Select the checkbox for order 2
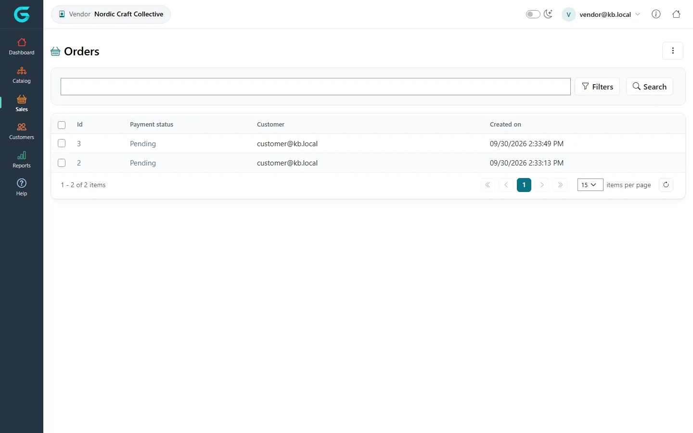Screen dimensions: 693x433 [x=62, y=163]
